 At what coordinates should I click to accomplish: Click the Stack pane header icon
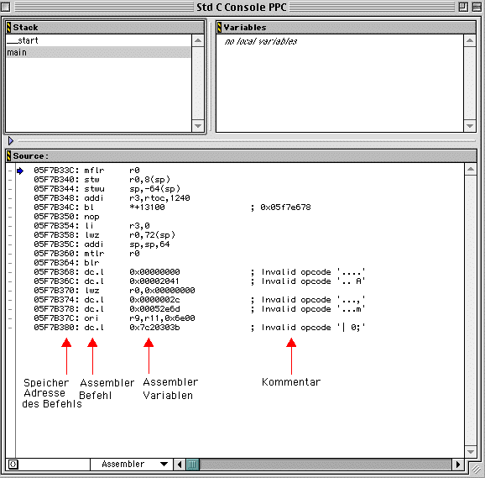point(8,28)
